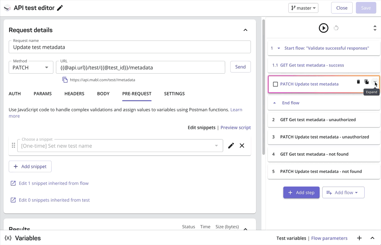
Task: Open the Method dropdown showing PATCH
Action: point(31,67)
